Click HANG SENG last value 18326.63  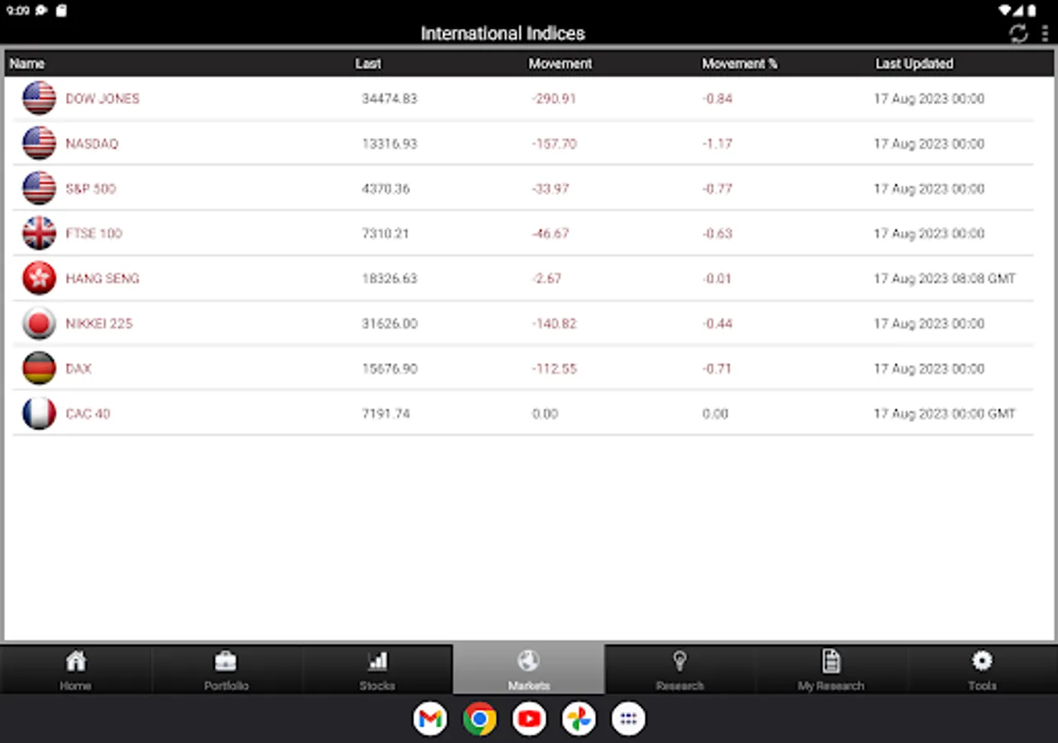point(389,278)
